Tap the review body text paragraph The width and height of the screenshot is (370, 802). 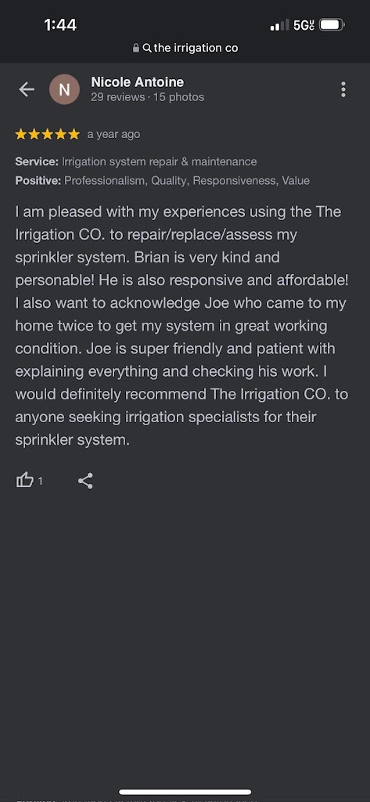[x=182, y=326]
